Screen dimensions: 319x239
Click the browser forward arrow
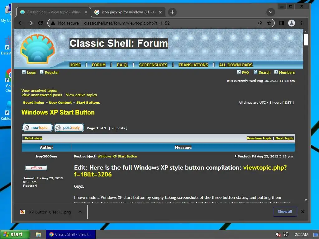click(x=31, y=23)
